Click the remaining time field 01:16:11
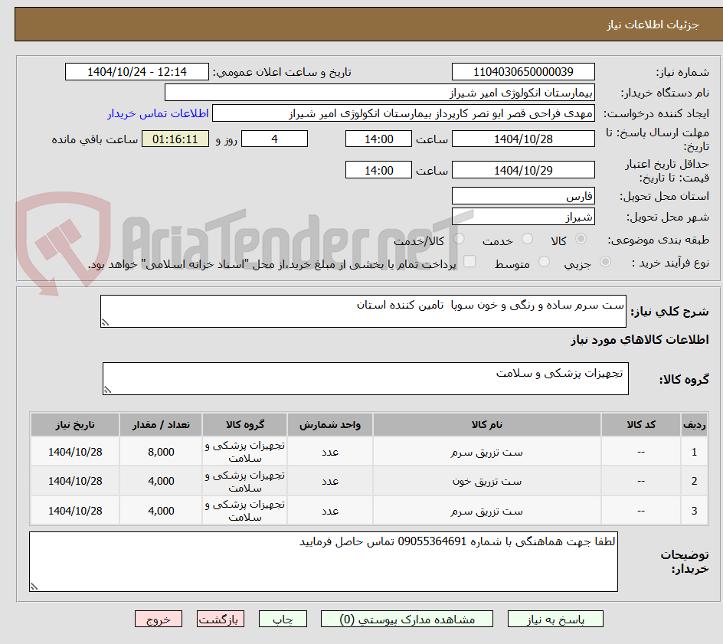723x644 pixels. pyautogui.click(x=175, y=139)
